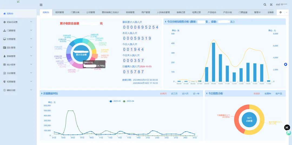
Task: Open the search magnifier icon
Action: click(x=265, y=5)
